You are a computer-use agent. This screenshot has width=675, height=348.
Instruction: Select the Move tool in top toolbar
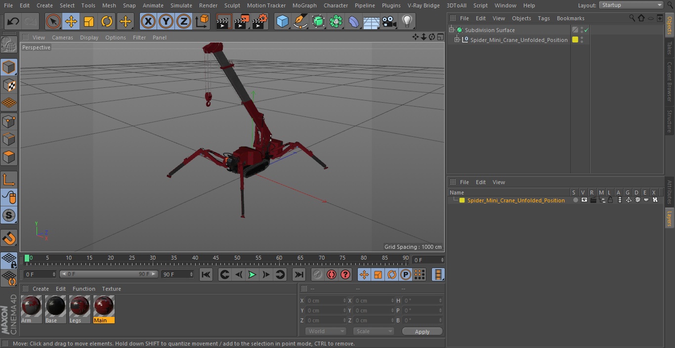[x=71, y=21]
